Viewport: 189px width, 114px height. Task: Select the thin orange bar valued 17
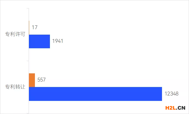pyautogui.click(x=29, y=28)
